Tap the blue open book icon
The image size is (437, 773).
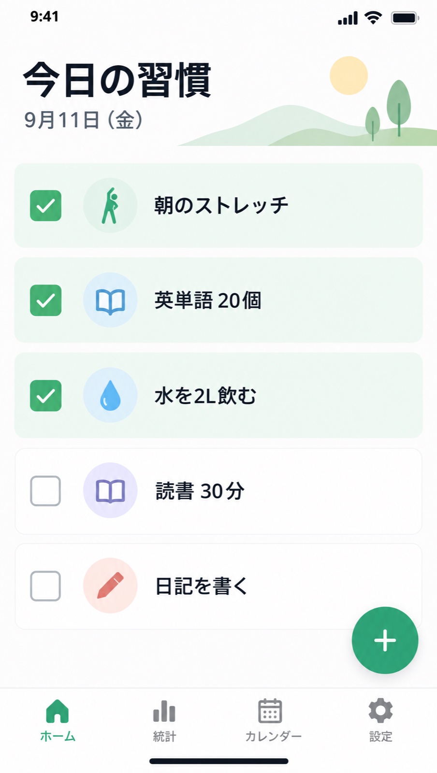tap(110, 300)
